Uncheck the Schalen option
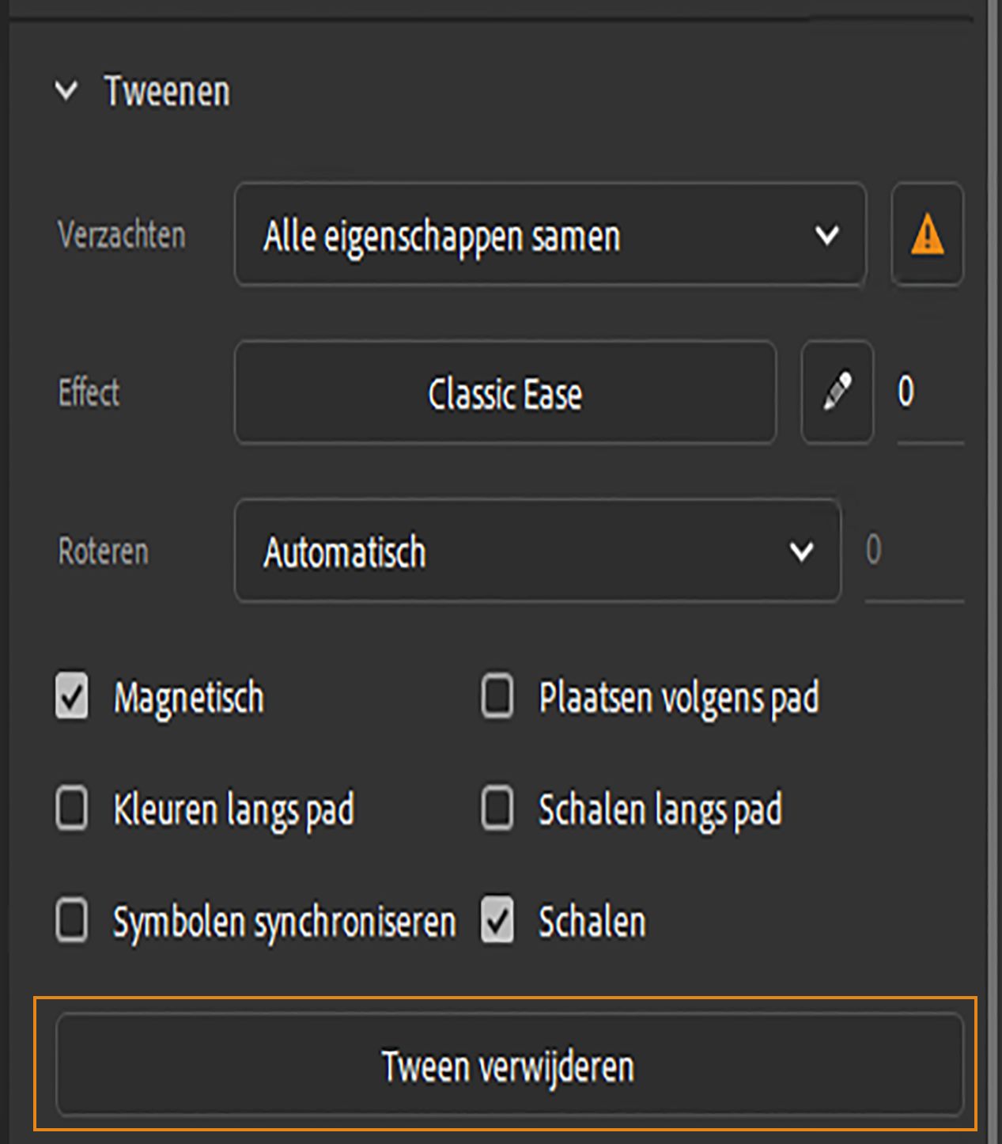This screenshot has height=1144, width=1002. pos(497,921)
